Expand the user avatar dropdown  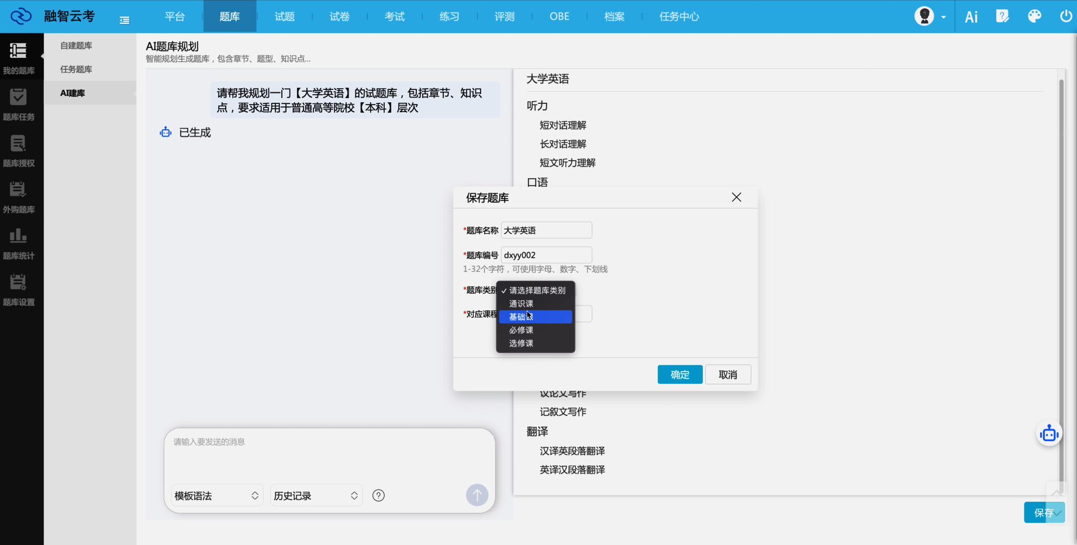coord(930,16)
